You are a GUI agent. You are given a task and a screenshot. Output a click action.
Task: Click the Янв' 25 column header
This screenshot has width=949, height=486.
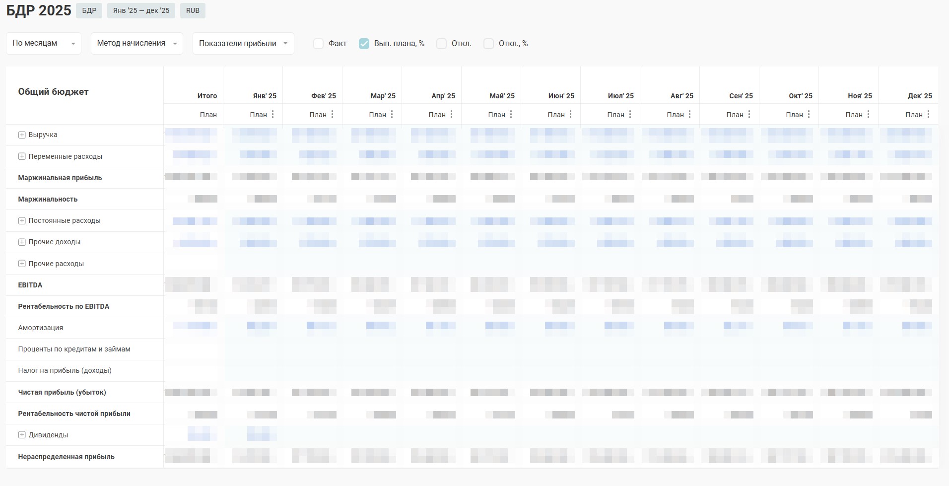click(x=265, y=96)
